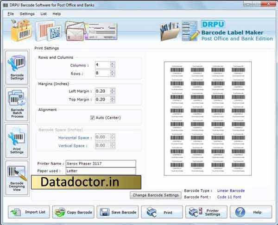Decrease Vertical Space with down arrow
The width and height of the screenshot is (278, 225).
(113, 147)
